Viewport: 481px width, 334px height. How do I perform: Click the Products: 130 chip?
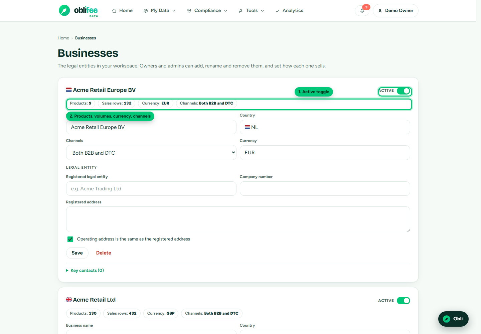pyautogui.click(x=83, y=313)
